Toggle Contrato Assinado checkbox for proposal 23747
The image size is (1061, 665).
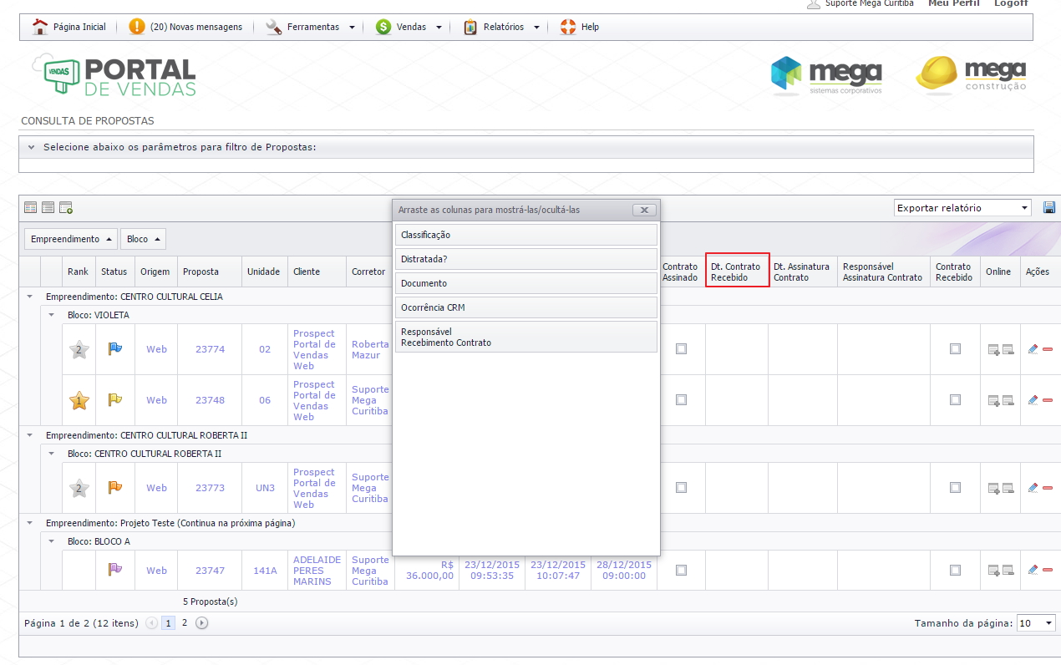point(681,570)
